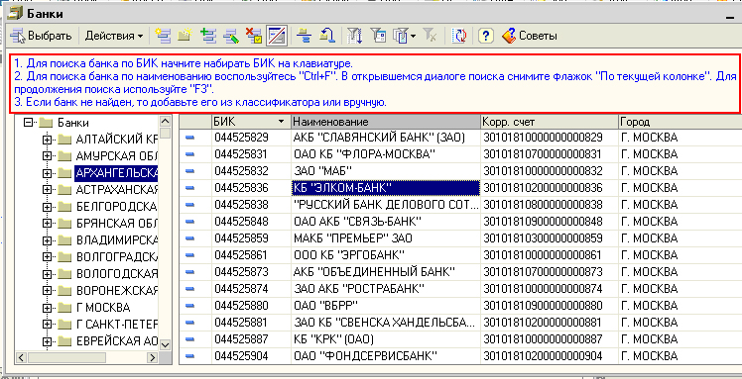Image resolution: width=742 pixels, height=379 pixels.
Task: Expand БРЯНСКАЯ ОБЛ folder node
Action: 47,224
